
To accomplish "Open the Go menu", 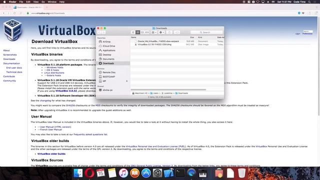I will (43, 2).
